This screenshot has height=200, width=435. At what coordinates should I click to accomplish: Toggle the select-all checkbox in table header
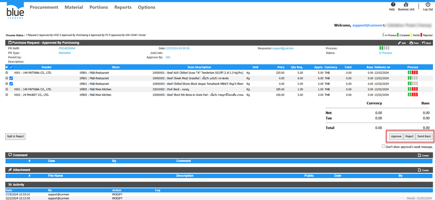pyautogui.click(x=11, y=67)
